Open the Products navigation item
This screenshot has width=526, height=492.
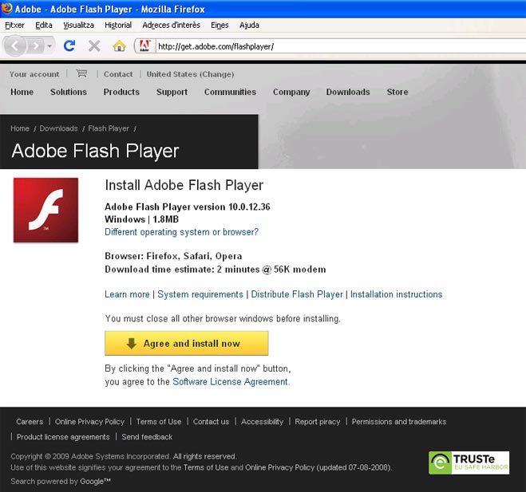click(121, 92)
